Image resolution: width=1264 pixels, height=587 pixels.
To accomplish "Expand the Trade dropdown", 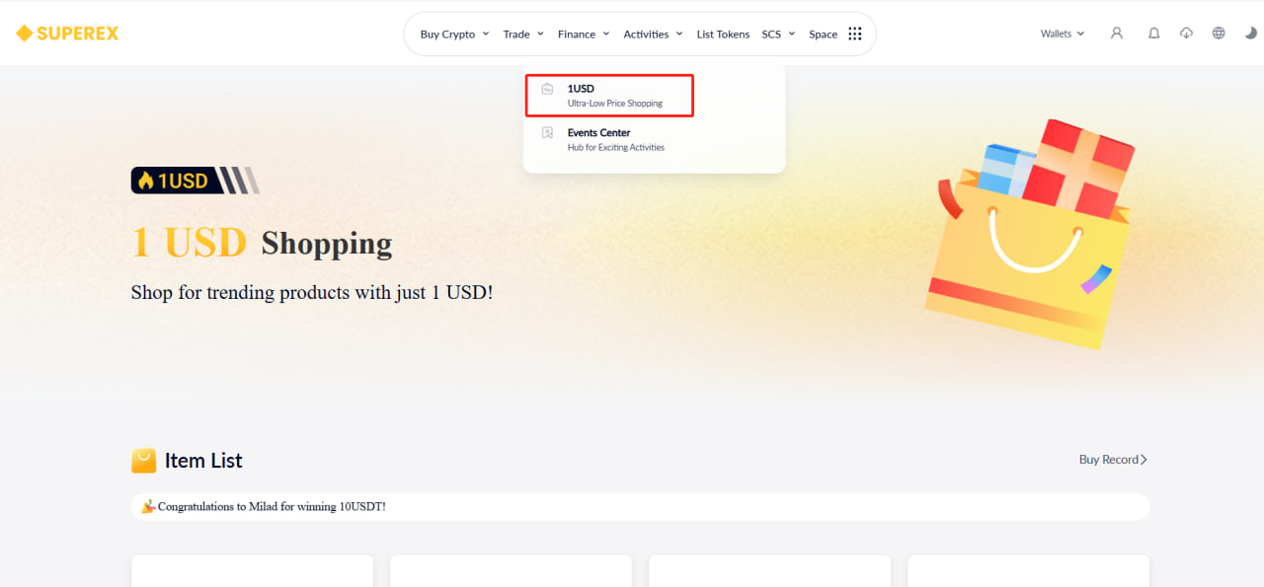I will 523,35.
